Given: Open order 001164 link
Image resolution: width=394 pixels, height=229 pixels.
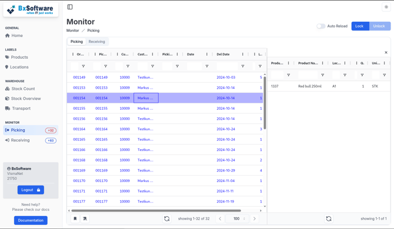Looking at the screenshot, I should click(x=79, y=129).
